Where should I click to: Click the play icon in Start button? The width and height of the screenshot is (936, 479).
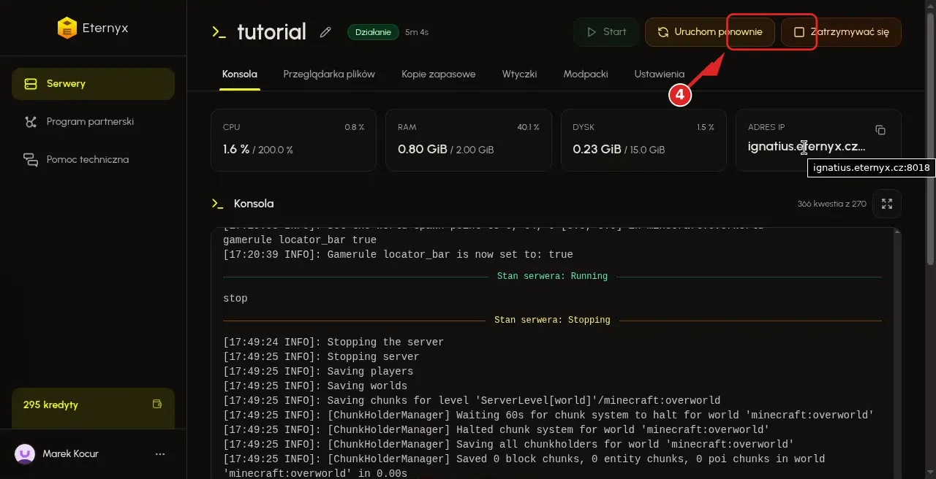591,32
